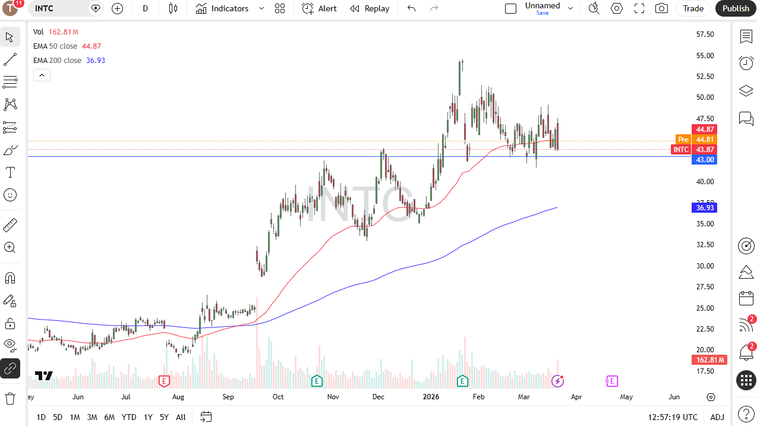The height and width of the screenshot is (426, 757).
Task: Toggle stay in drawing mode
Action: pyautogui.click(x=10, y=301)
